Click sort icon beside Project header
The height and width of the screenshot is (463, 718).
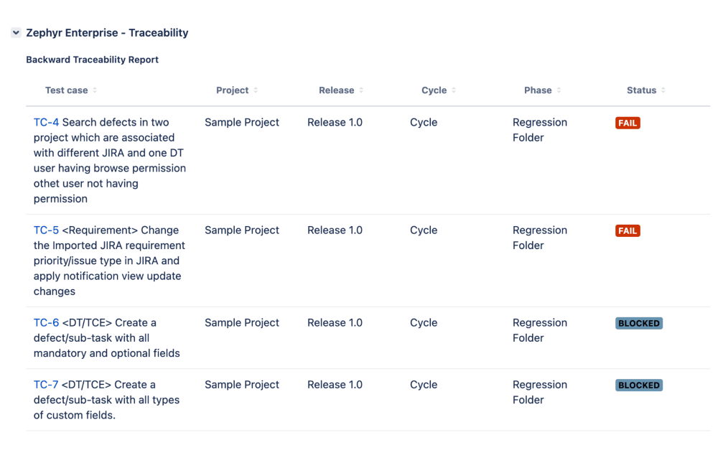click(256, 90)
